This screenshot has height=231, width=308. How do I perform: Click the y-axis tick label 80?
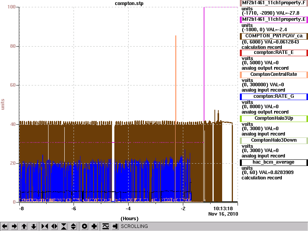(x=13, y=46)
